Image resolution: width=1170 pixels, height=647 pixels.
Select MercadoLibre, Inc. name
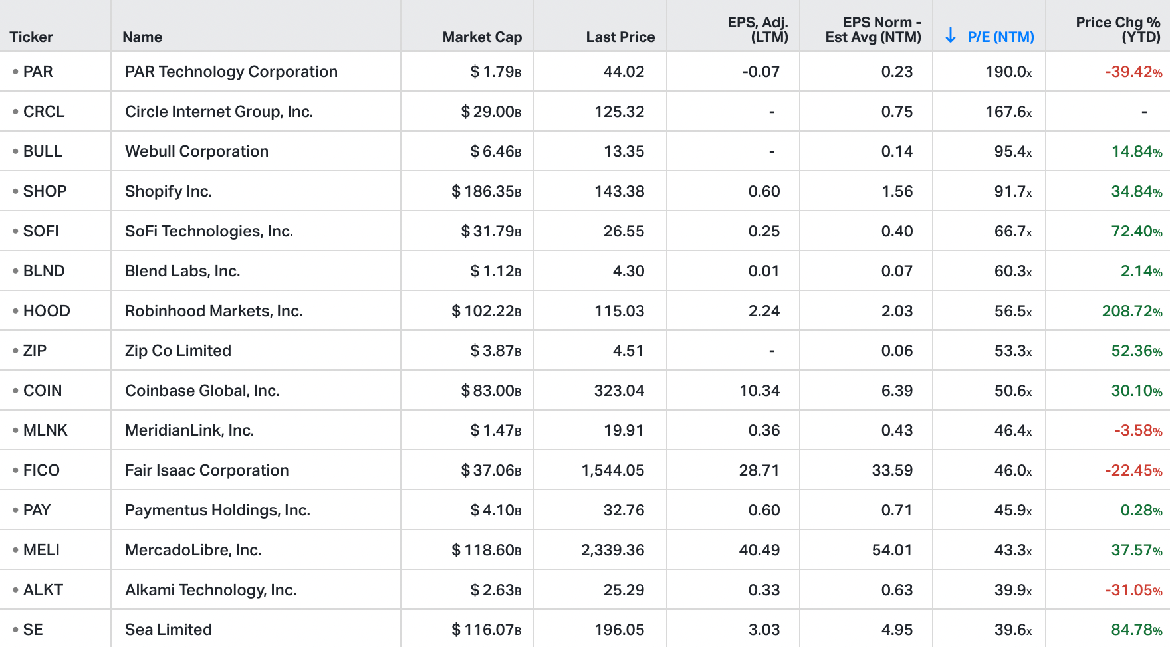click(193, 550)
